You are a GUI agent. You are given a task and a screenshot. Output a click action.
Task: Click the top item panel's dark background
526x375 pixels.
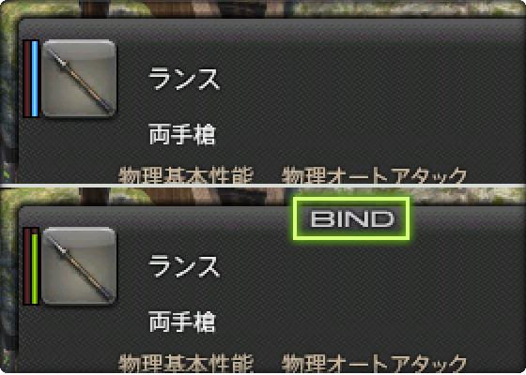coord(335,100)
